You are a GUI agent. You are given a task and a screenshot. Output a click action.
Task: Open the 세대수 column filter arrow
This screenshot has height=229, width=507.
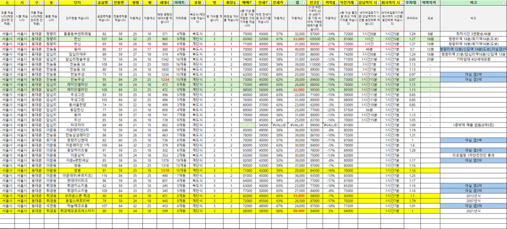pos(170,3)
